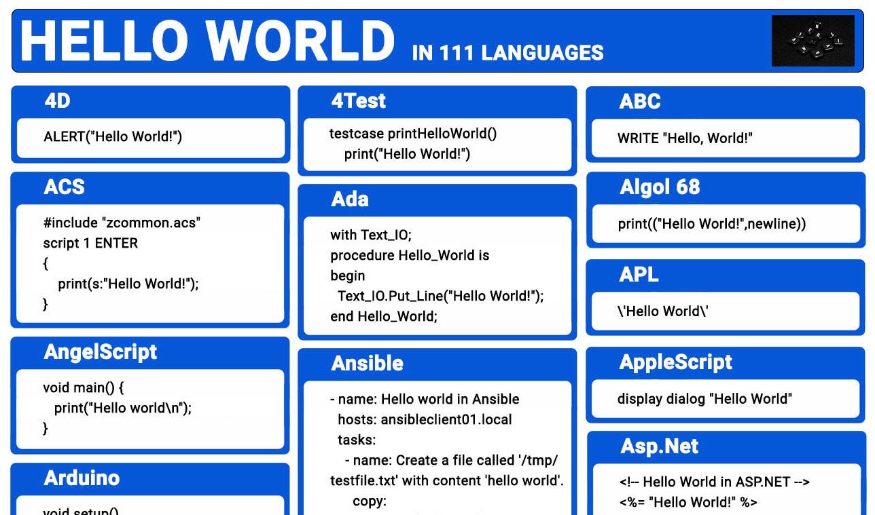The height and width of the screenshot is (515, 875).
Task: Click the 'tasks:' line in Ansible card
Action: coord(357,440)
